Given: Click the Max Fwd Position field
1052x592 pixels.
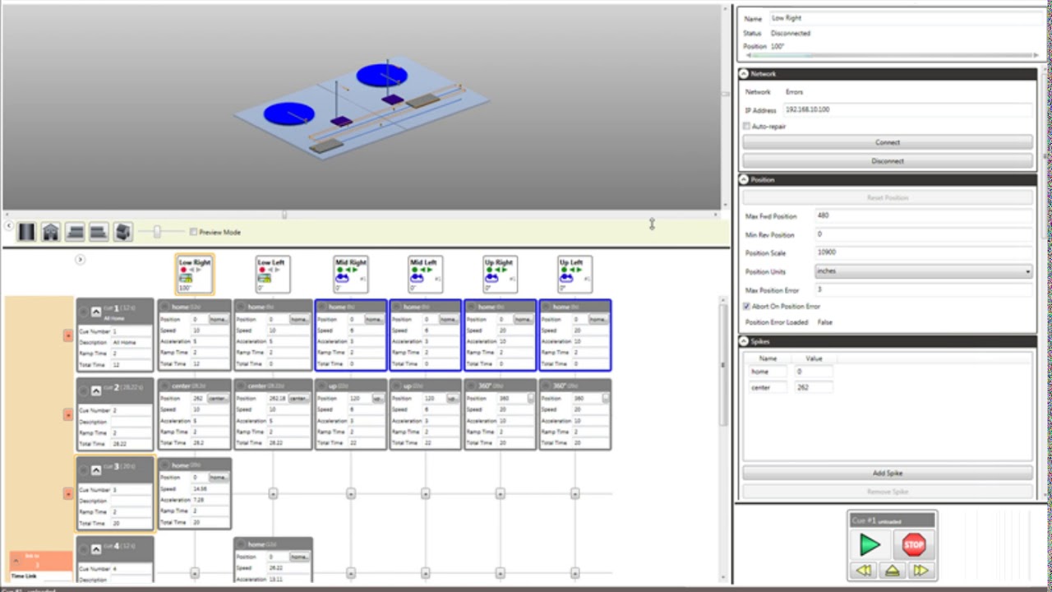Looking at the screenshot, I should [x=924, y=215].
